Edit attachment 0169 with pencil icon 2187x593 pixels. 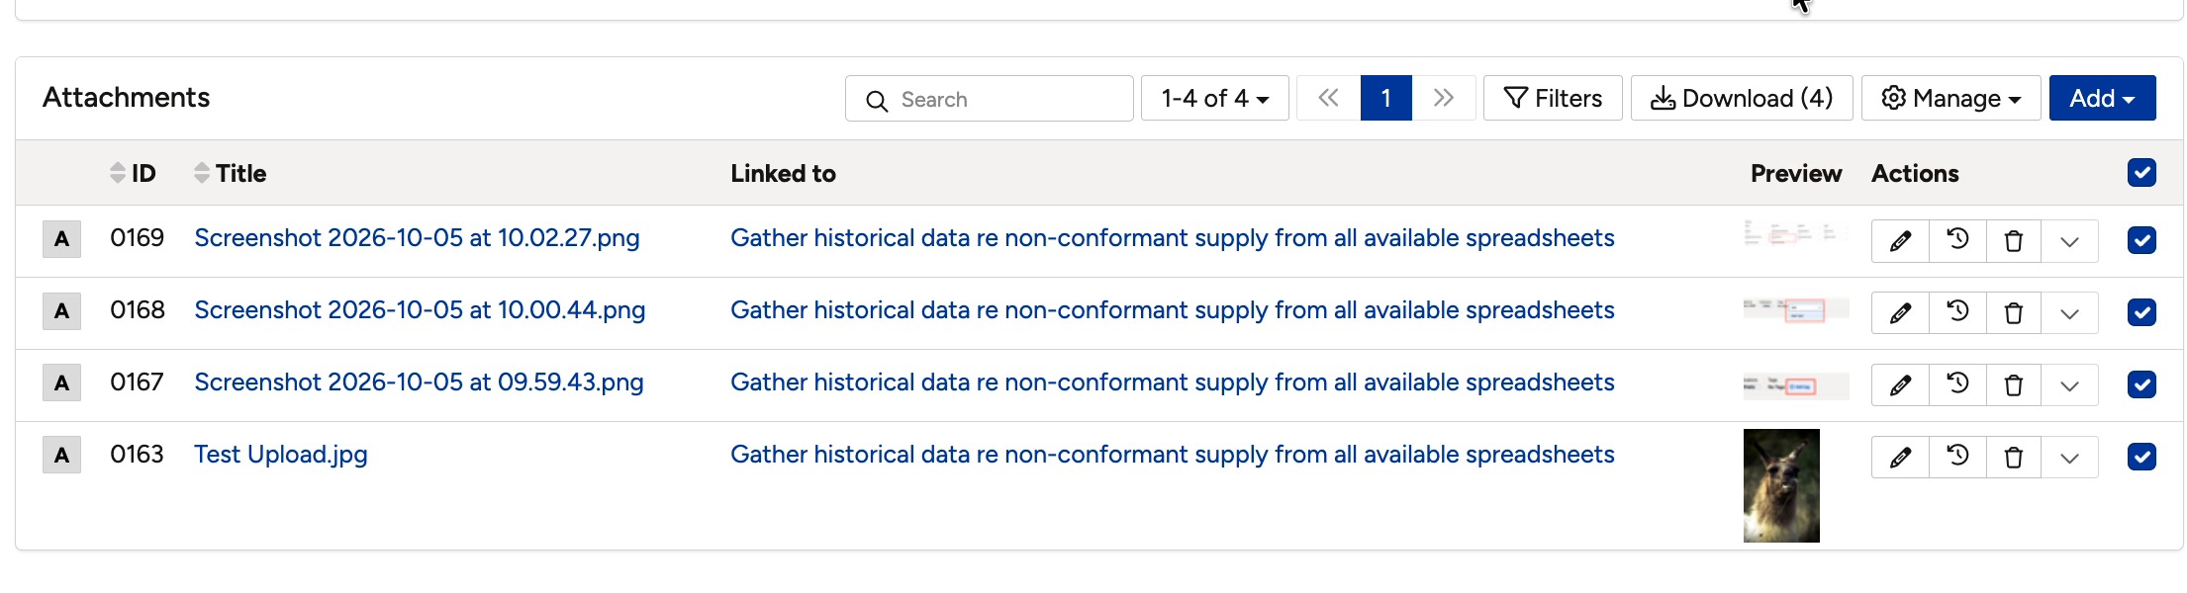point(1900,241)
